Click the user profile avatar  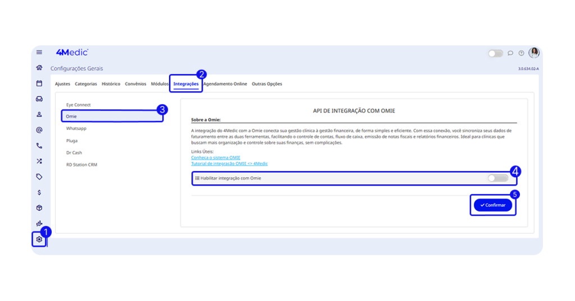click(x=534, y=53)
